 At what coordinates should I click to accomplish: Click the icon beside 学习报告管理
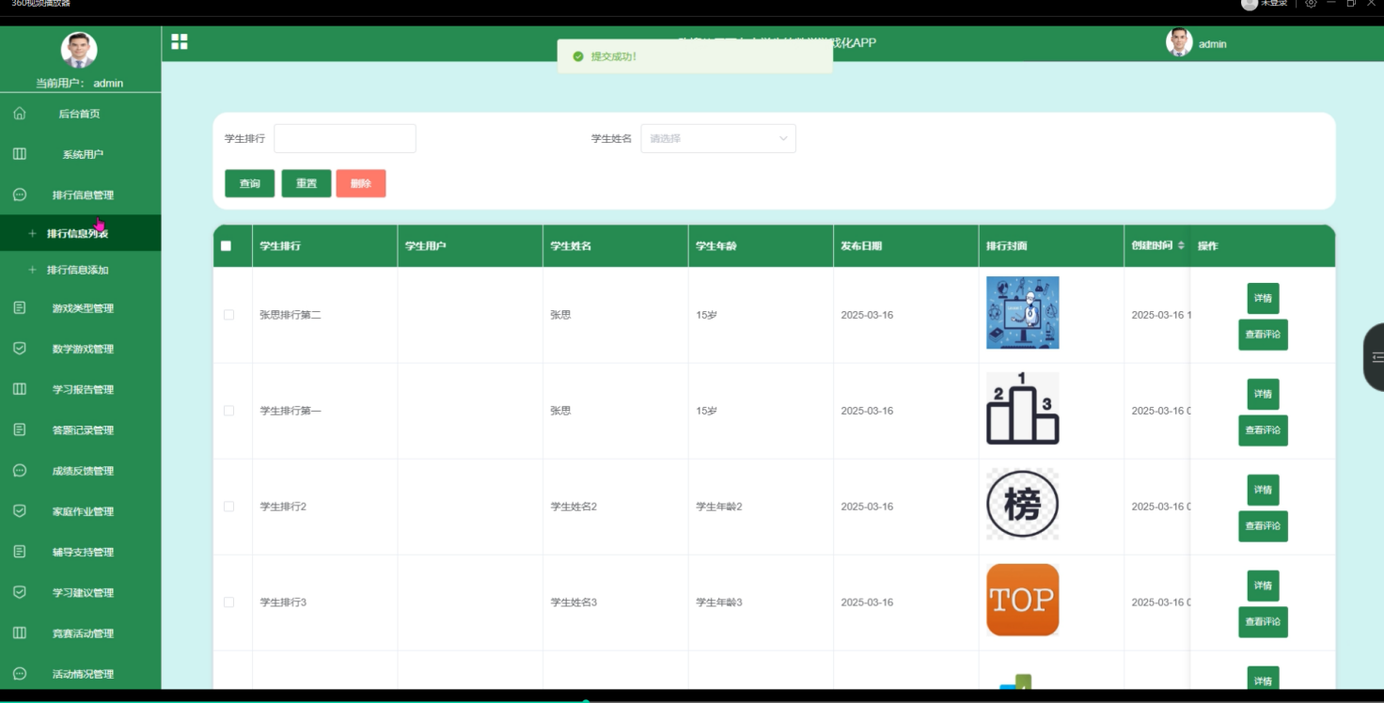click(x=20, y=389)
